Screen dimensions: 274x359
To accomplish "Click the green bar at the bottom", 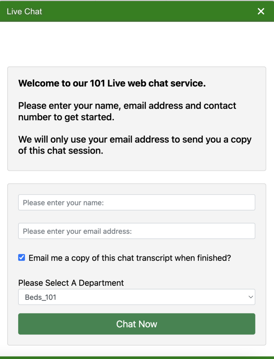I will click(x=136, y=356).
